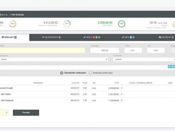Click the blue plus add button

coord(171,67)
